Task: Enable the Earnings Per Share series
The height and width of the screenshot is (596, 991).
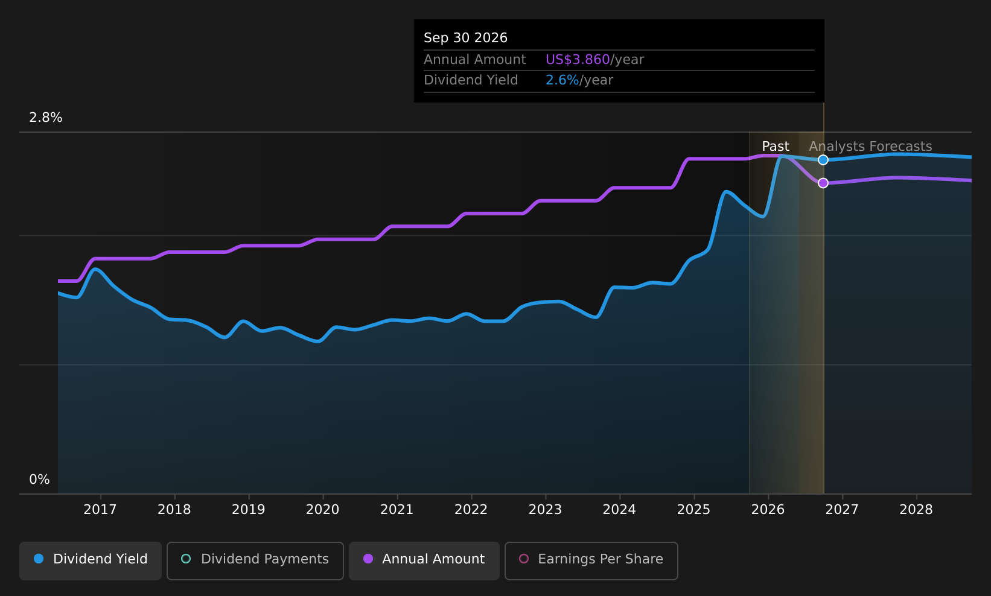Action: (591, 560)
